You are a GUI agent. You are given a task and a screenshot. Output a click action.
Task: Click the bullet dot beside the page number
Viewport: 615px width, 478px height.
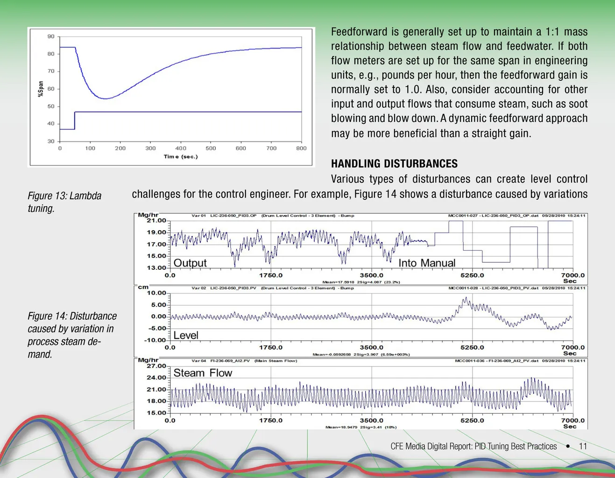pos(568,446)
